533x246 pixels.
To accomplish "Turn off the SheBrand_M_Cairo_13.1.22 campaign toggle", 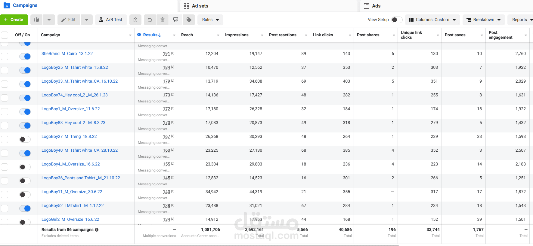I will coord(25,56).
